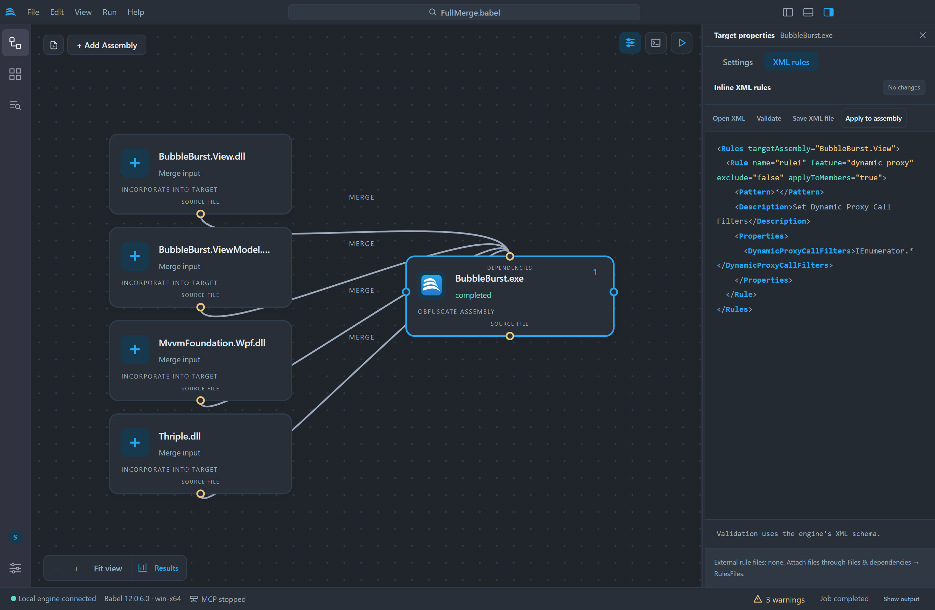Switch to the Settings tab
Image resolution: width=935 pixels, height=610 pixels.
pos(737,62)
